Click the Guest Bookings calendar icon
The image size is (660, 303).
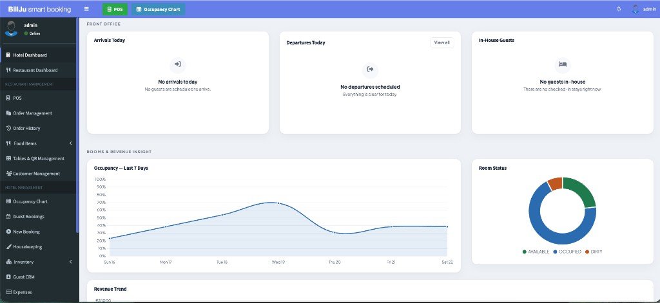[8, 216]
